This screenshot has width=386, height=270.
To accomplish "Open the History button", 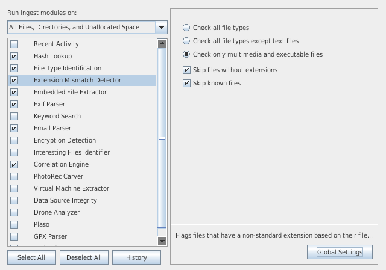I will pos(136,257).
